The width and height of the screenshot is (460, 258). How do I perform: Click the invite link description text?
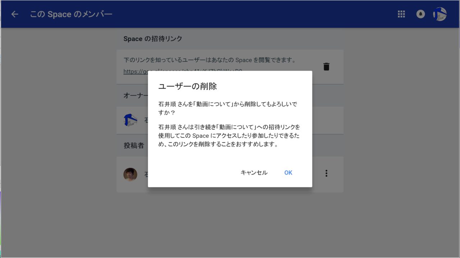209,60
